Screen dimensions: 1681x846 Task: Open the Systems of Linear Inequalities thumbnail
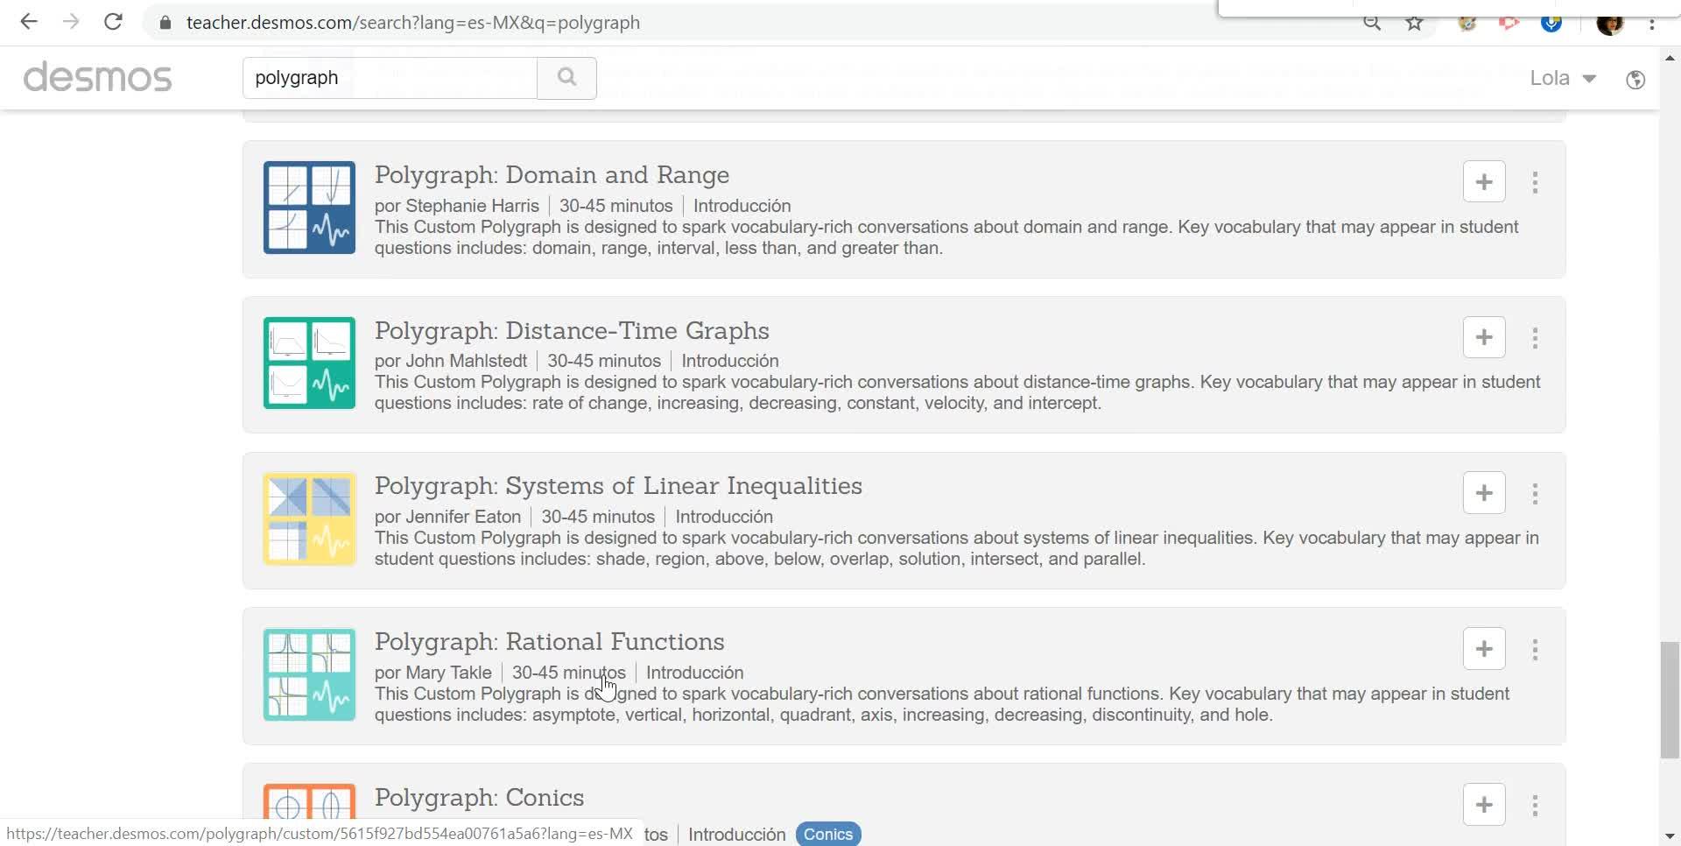309,519
